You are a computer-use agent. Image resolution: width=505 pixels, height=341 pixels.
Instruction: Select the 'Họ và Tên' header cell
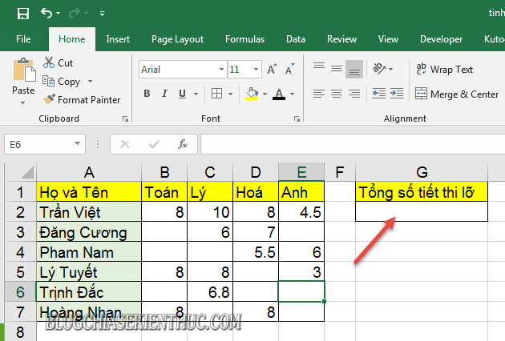point(89,192)
